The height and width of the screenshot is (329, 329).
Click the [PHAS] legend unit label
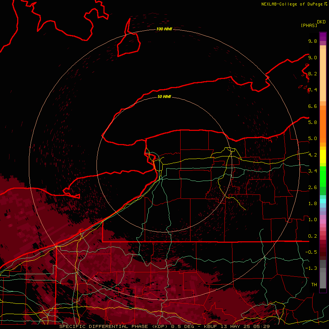(x=309, y=26)
